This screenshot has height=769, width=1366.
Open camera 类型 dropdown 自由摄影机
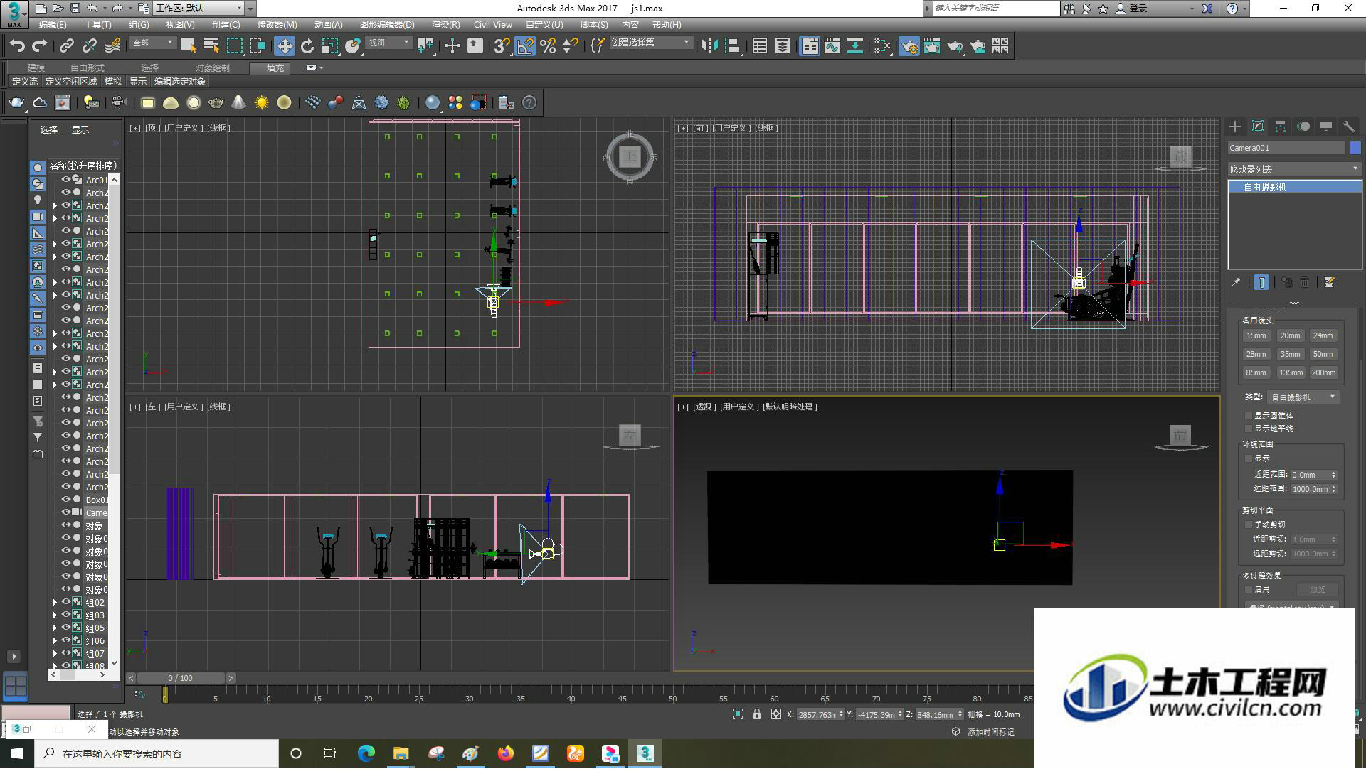click(1303, 397)
